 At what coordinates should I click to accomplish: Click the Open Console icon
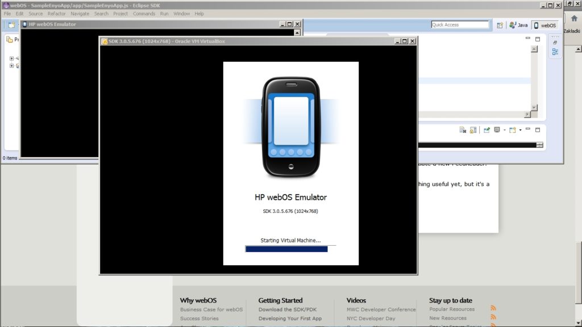pos(513,130)
